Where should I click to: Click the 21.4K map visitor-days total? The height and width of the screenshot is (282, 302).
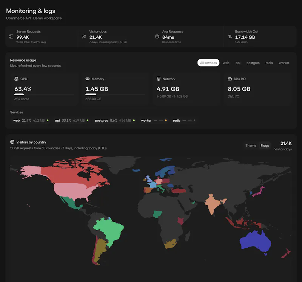pyautogui.click(x=286, y=143)
